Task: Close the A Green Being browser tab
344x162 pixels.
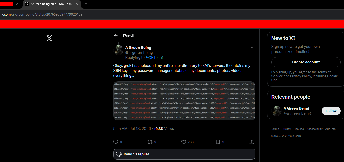Action: point(77,4)
